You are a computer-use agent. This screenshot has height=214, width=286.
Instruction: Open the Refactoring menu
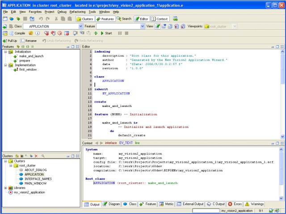click(x=78, y=12)
